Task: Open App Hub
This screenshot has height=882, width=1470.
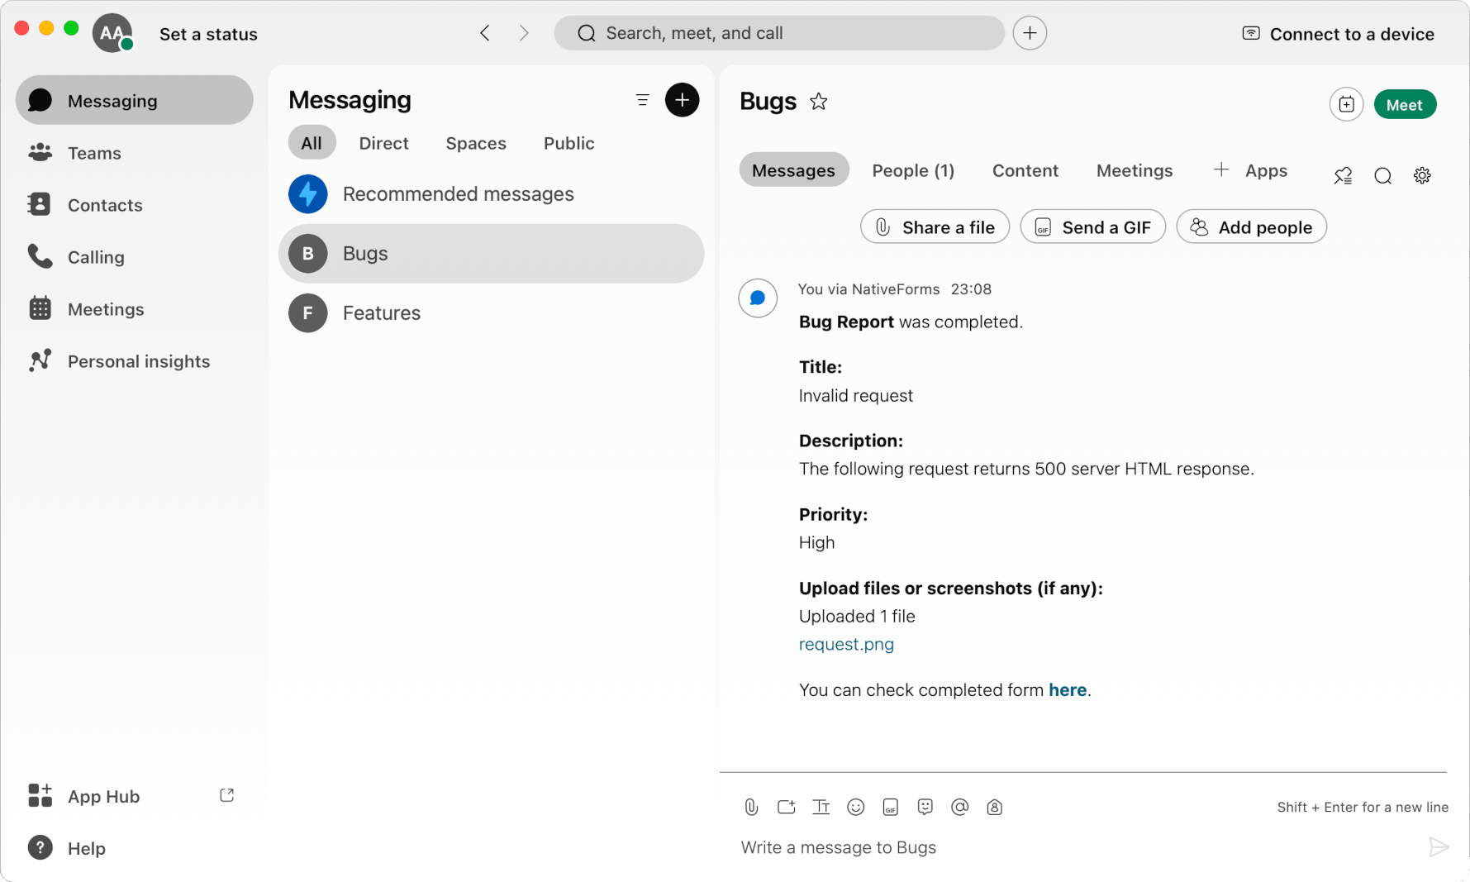Action: coord(83,796)
